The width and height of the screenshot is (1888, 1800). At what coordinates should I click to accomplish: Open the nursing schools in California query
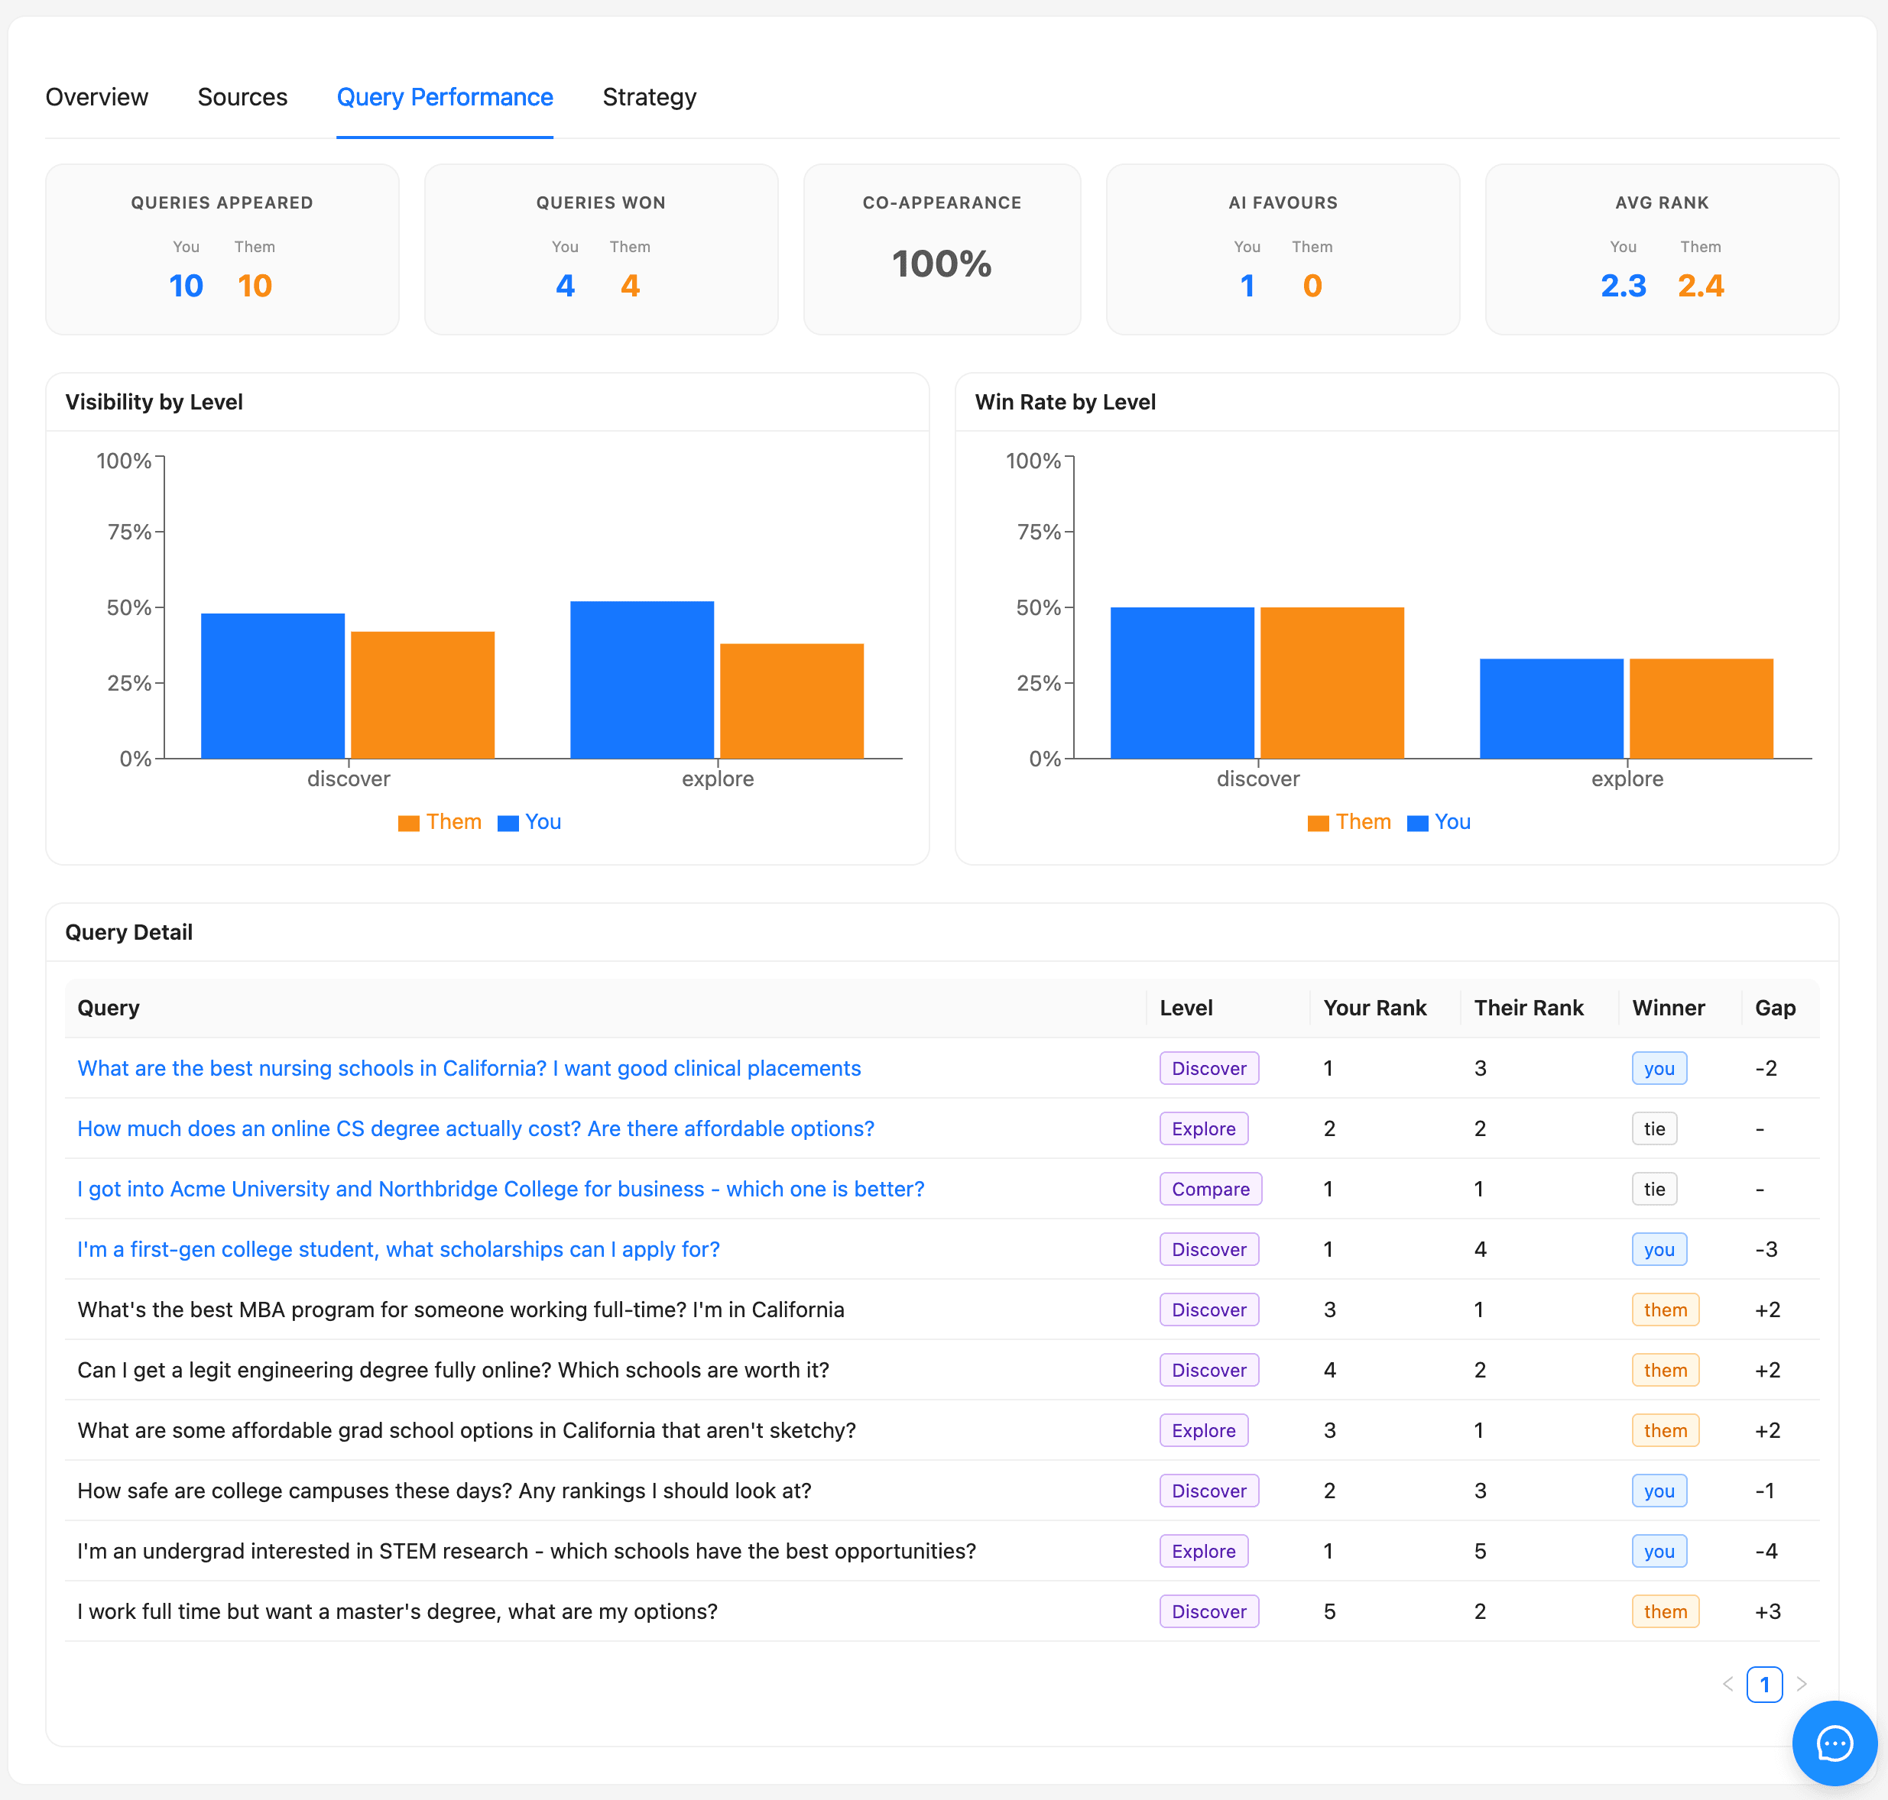pos(469,1068)
